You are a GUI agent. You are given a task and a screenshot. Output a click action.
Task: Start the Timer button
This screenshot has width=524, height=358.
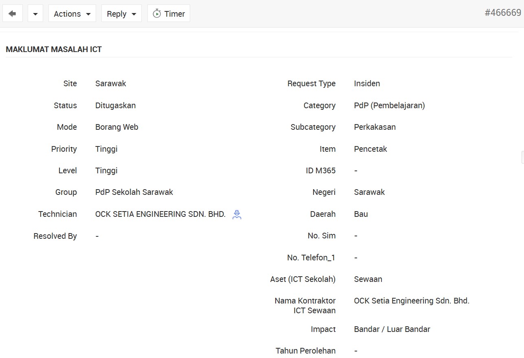pyautogui.click(x=169, y=14)
